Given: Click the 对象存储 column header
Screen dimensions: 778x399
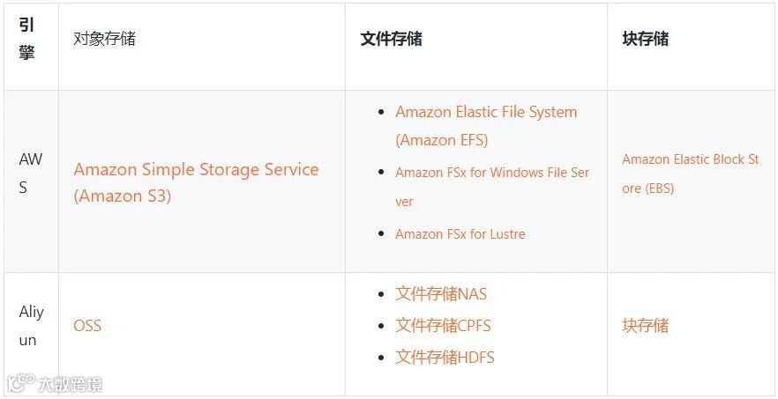Looking at the screenshot, I should pos(104,40).
